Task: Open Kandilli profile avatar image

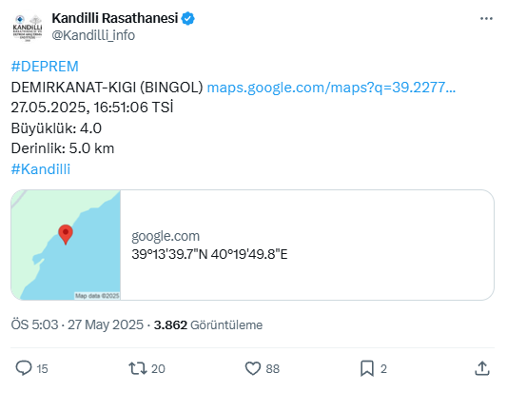Action: [28, 28]
